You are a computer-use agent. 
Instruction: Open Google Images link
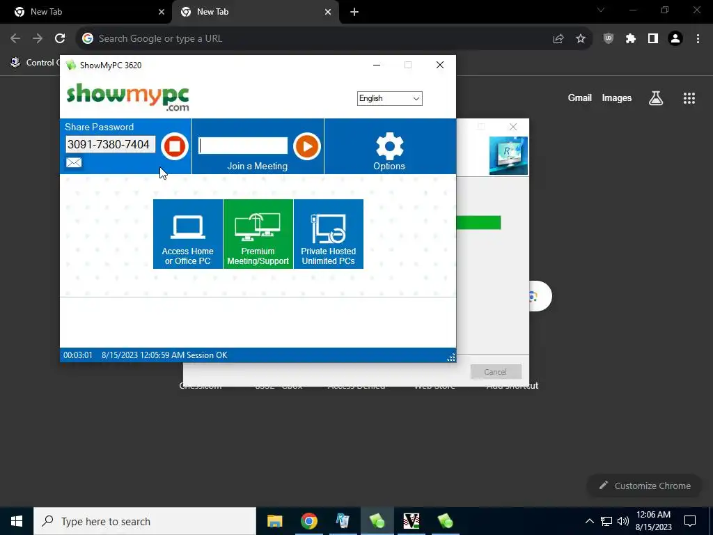point(617,98)
